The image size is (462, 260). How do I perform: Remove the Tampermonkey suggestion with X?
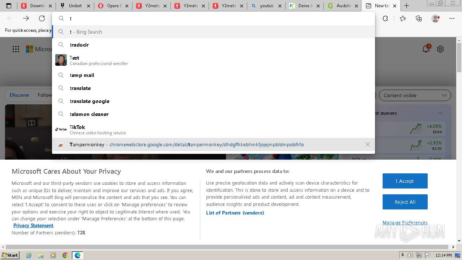click(x=367, y=144)
